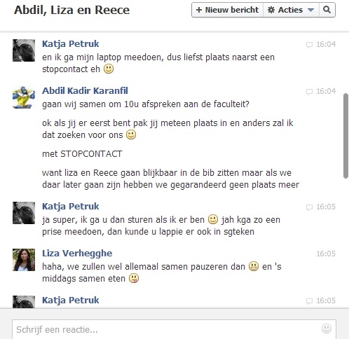The width and height of the screenshot is (349, 339).
Task: Click the message icon beside the bottom 16:05
Action: click(x=309, y=301)
